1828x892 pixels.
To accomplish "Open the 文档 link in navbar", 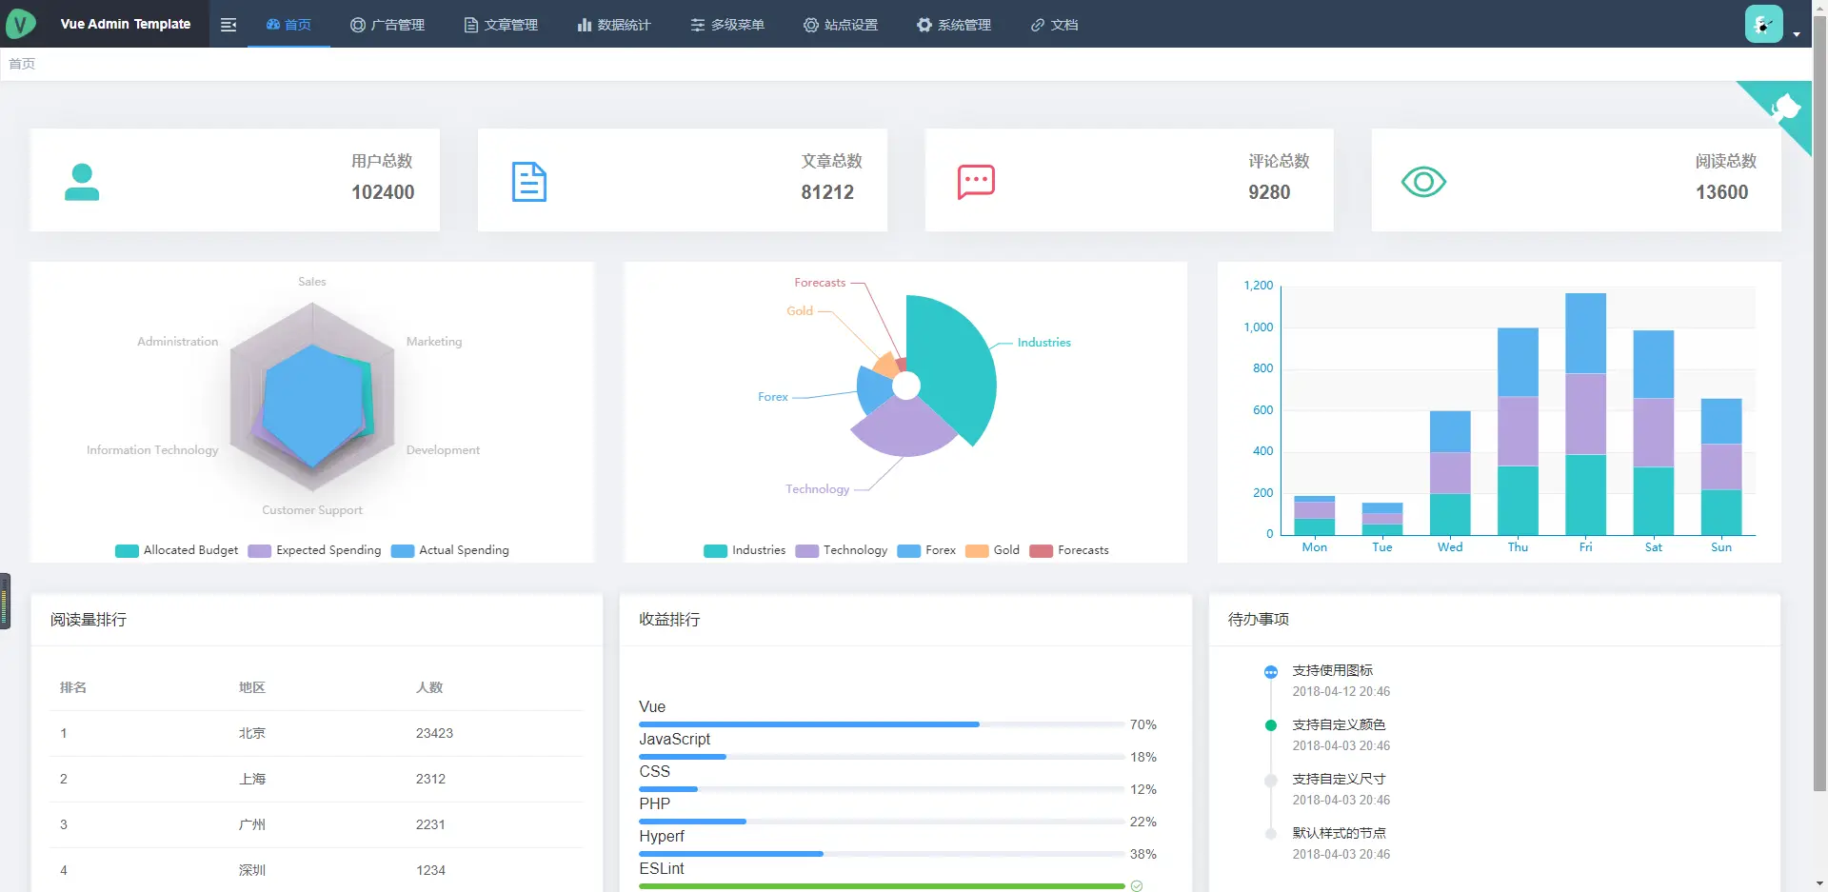I will [1055, 25].
